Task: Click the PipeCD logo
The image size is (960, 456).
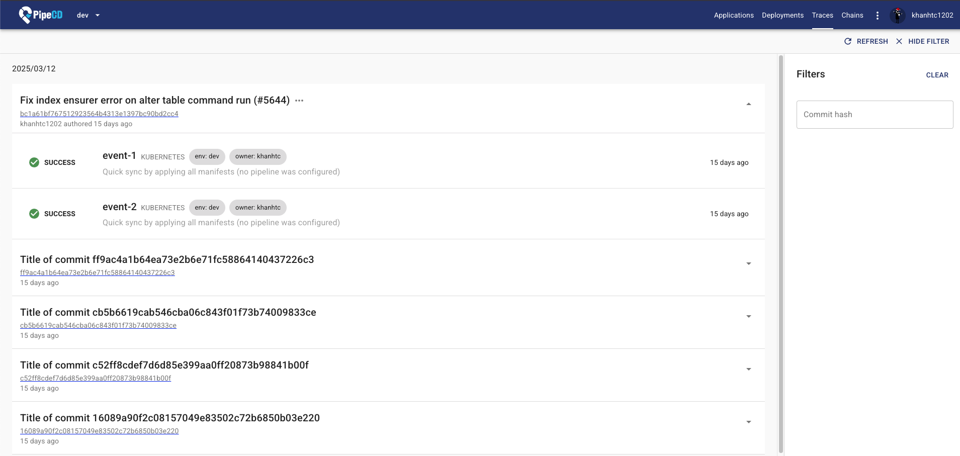Action: click(x=40, y=15)
